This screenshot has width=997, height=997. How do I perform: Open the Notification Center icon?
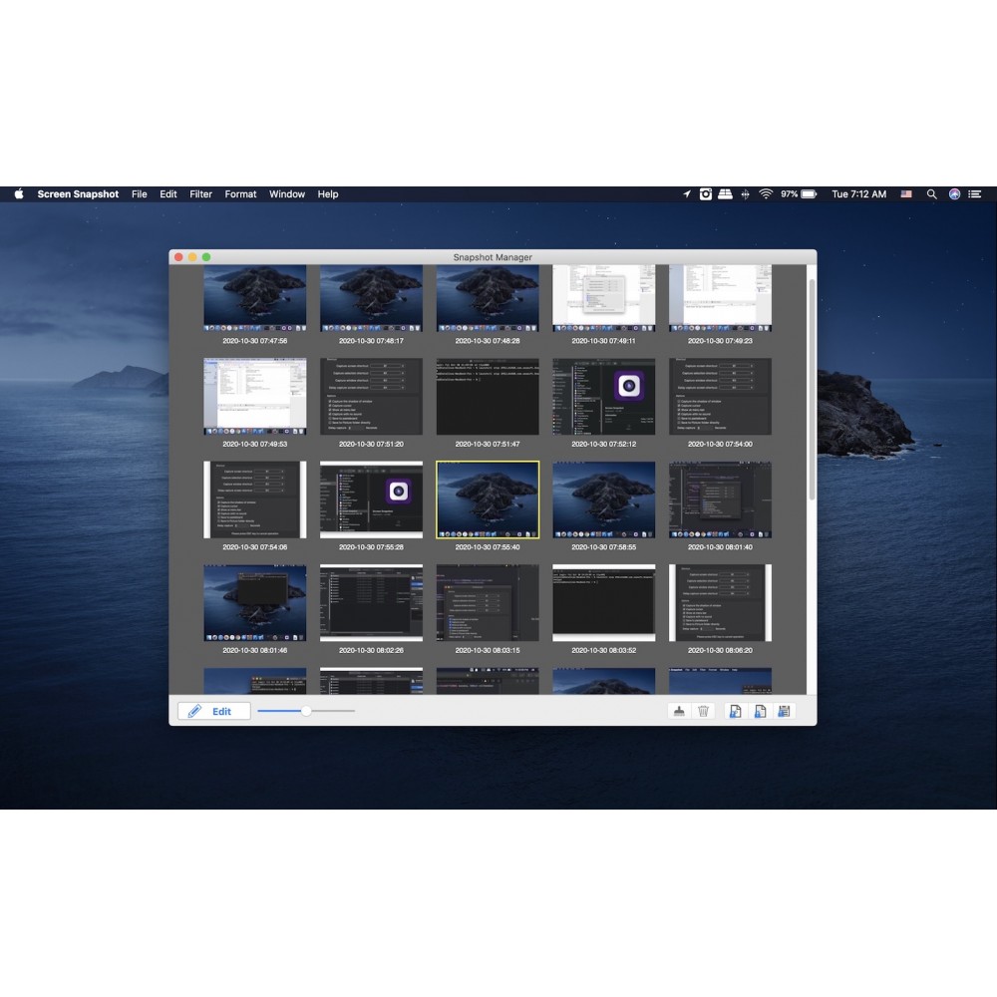[x=975, y=193]
